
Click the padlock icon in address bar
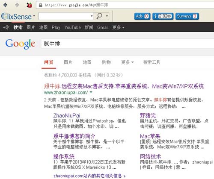point(41,5)
